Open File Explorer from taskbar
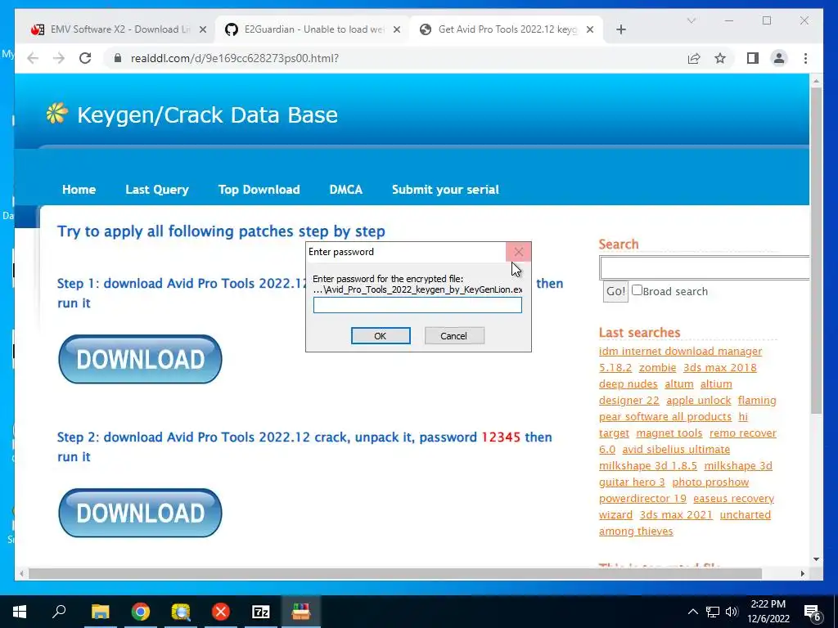 pos(100,612)
